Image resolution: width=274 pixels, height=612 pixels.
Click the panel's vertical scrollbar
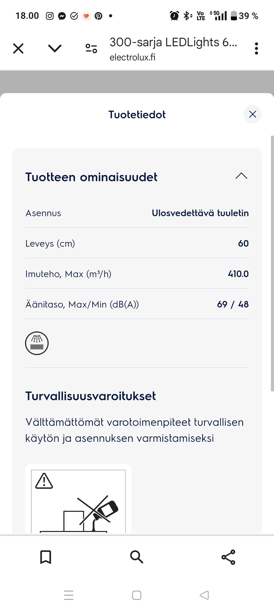[272, 263]
